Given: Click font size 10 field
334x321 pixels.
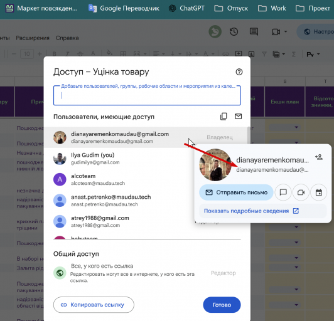Looking at the screenshot, I should [x=27, y=54].
